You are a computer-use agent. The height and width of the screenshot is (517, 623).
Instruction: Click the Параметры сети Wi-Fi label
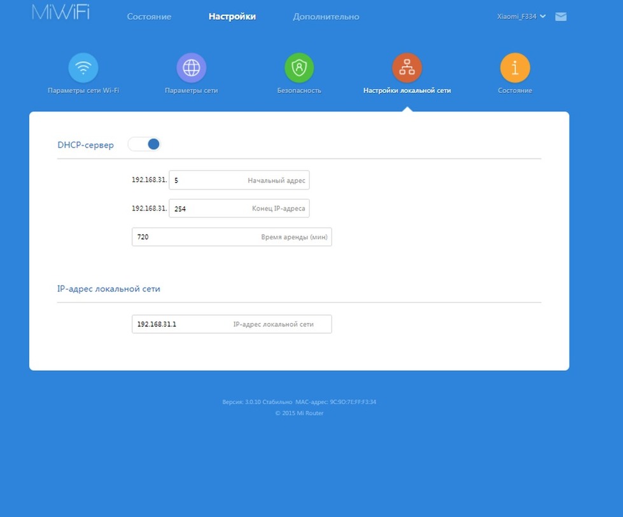coord(83,90)
